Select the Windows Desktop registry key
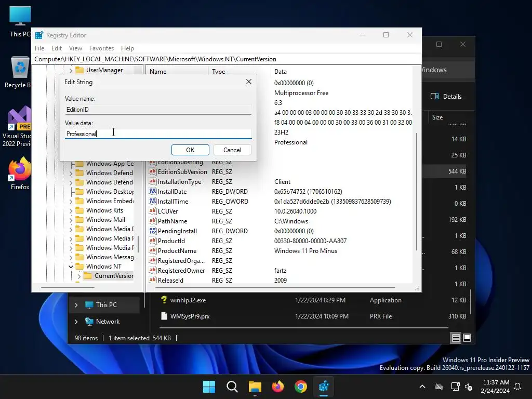The image size is (532, 399). point(110,192)
